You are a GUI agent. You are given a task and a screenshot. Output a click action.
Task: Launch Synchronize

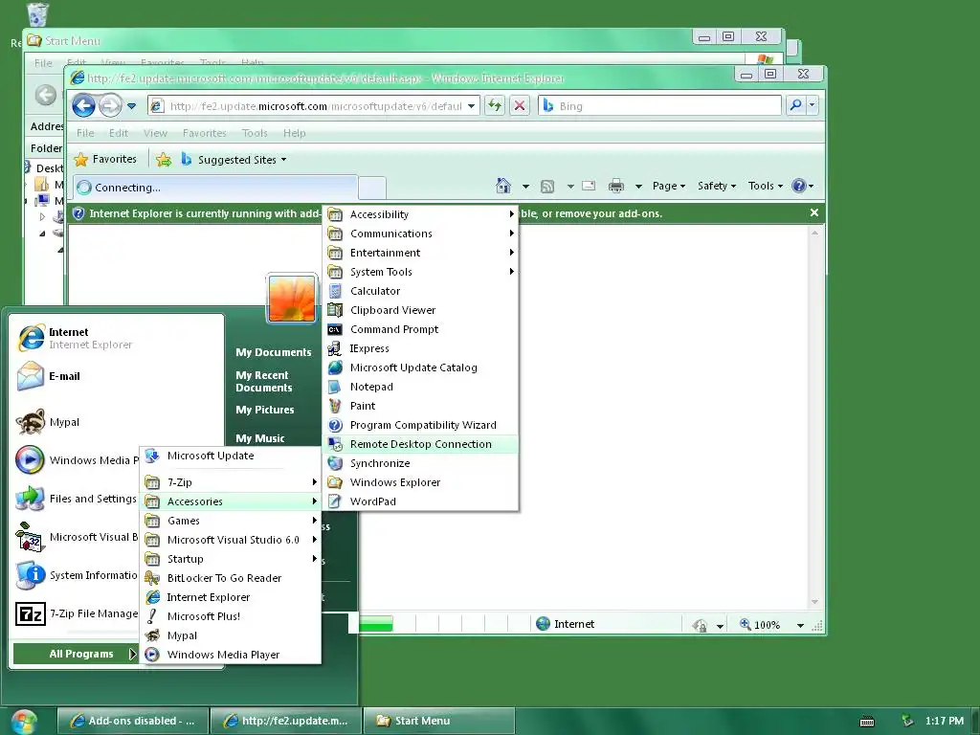click(421, 463)
